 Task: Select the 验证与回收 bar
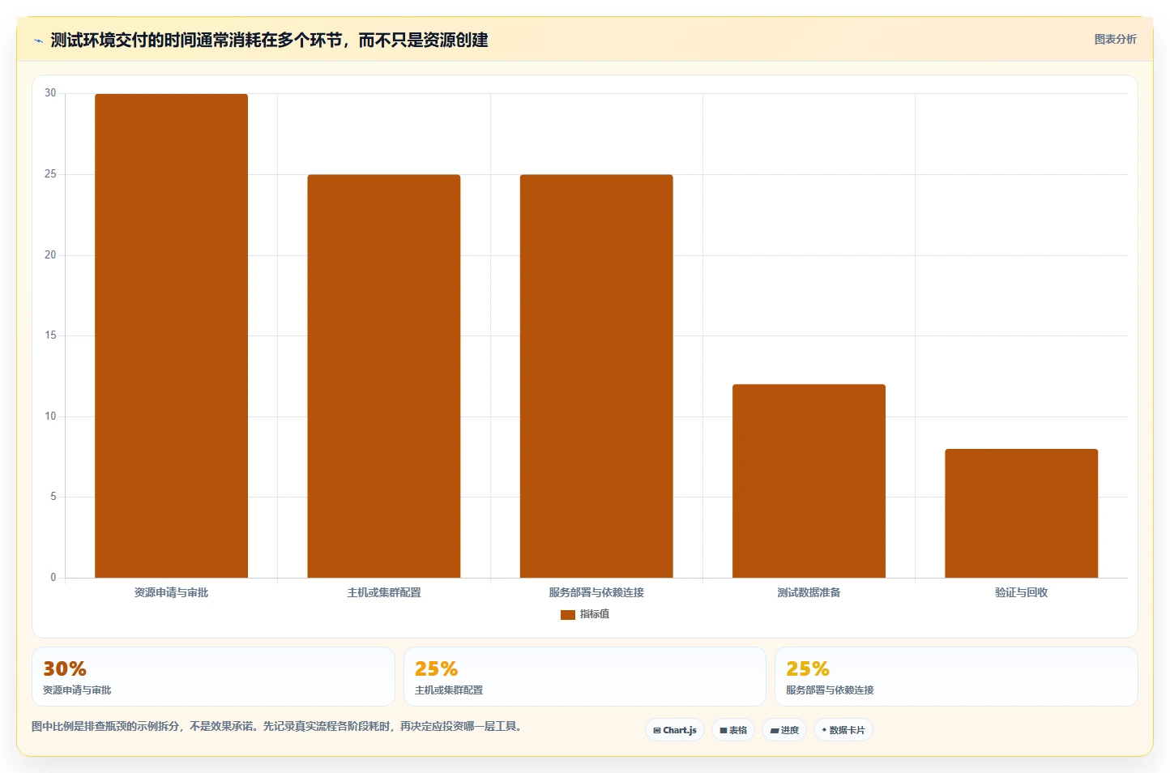1021,514
